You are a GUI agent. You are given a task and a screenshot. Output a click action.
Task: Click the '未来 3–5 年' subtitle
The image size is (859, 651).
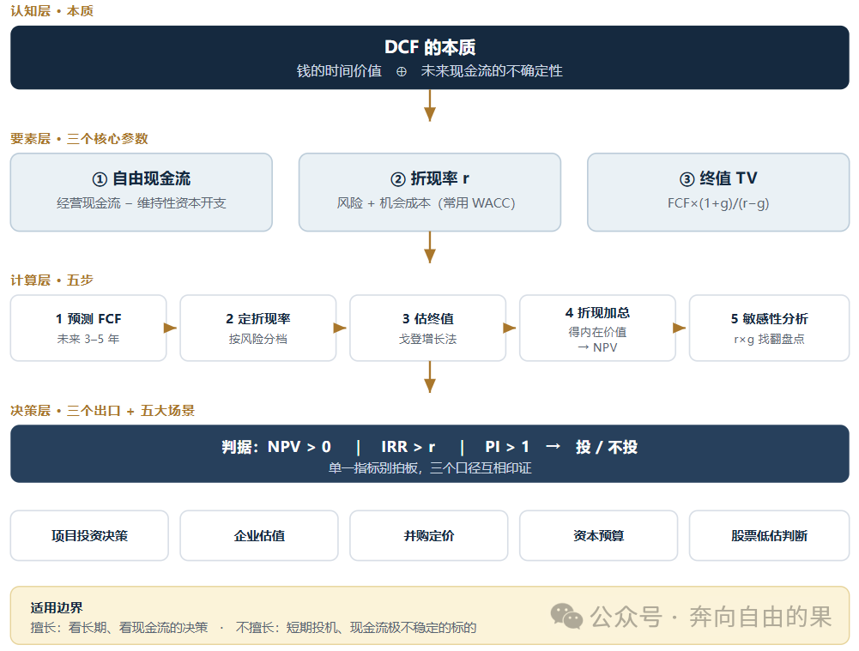coord(88,339)
